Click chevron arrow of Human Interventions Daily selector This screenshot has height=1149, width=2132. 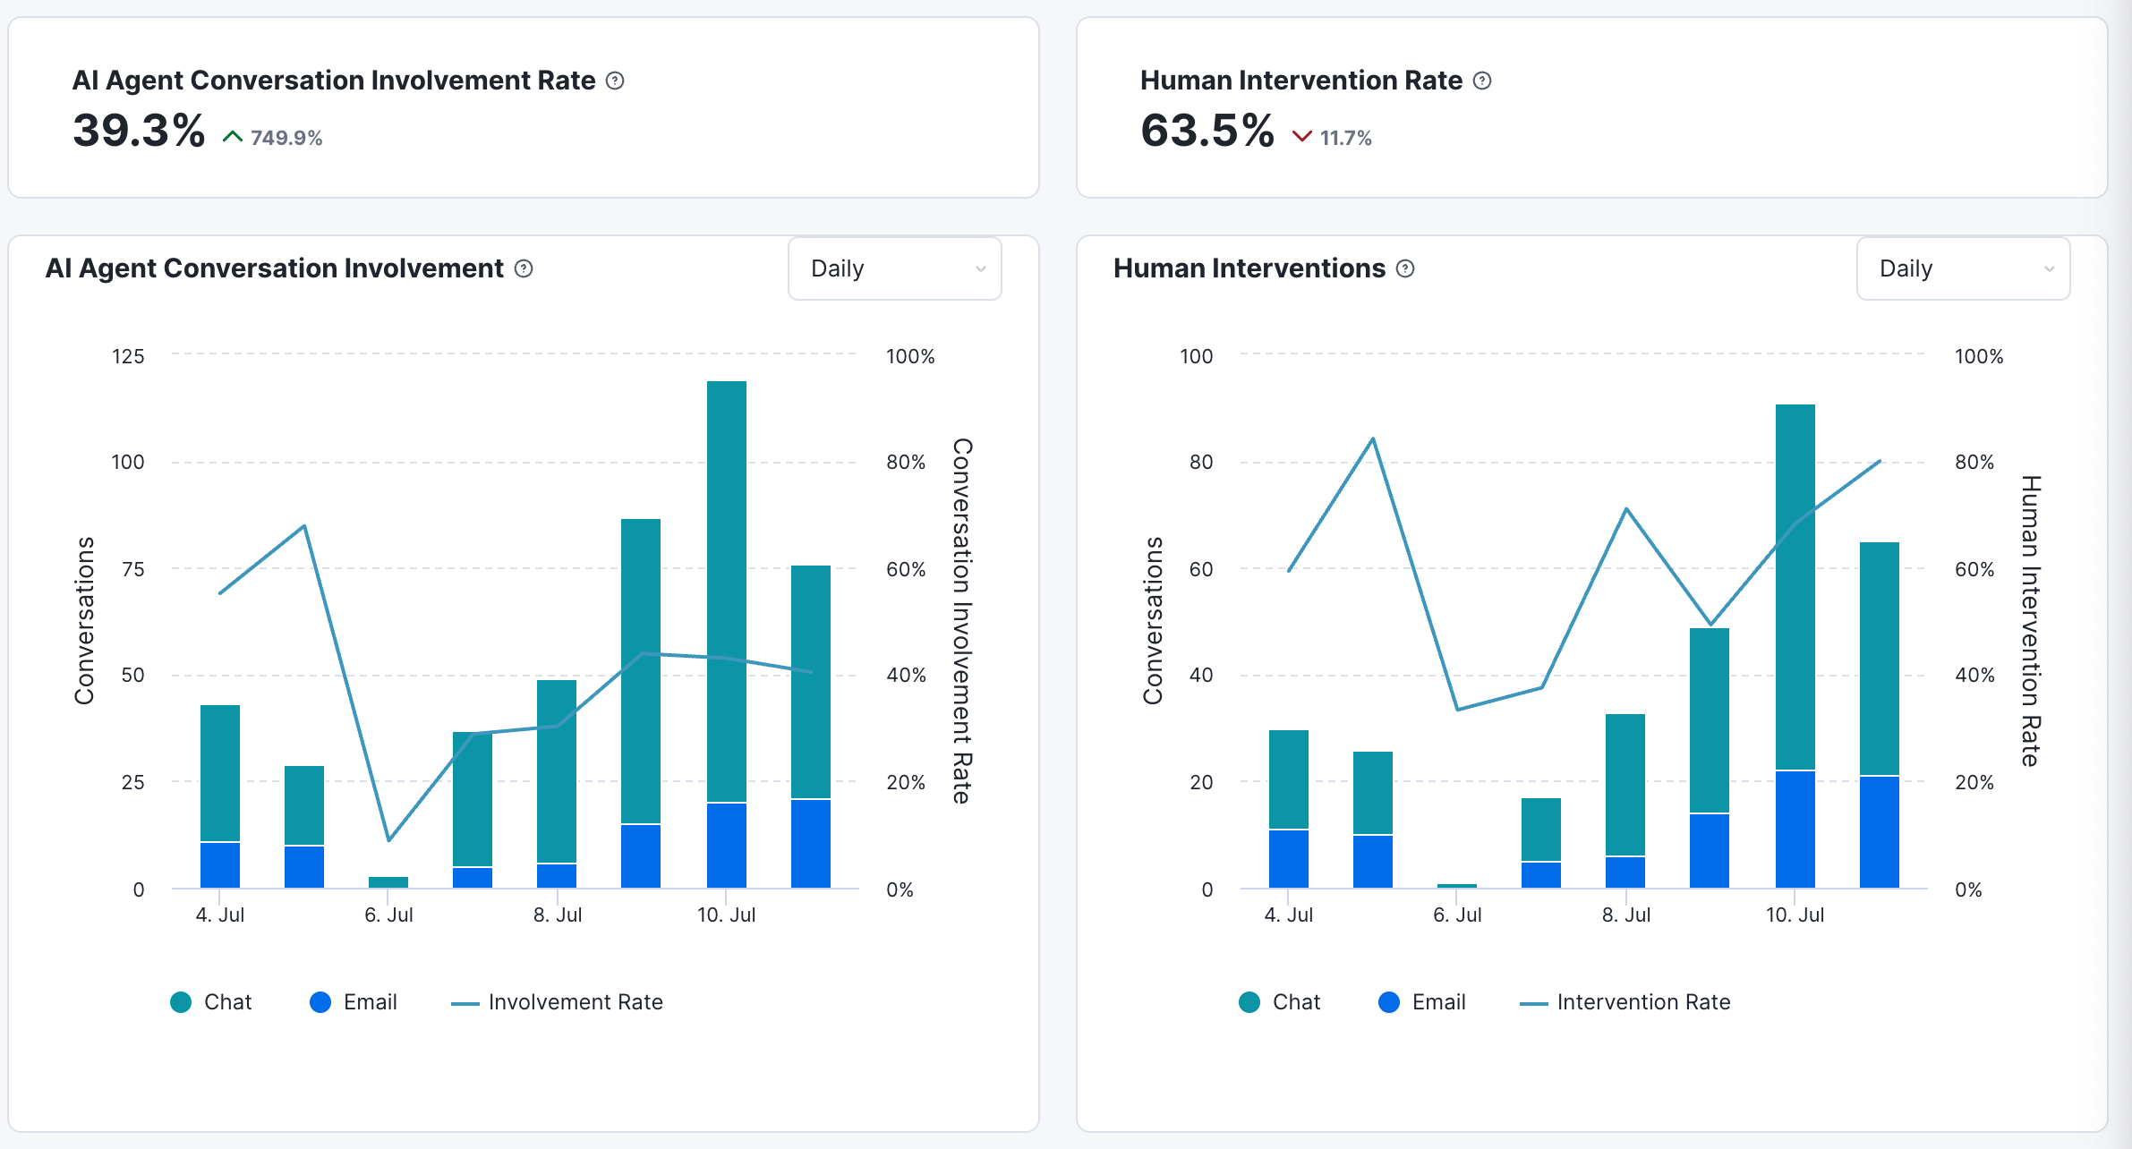(x=2049, y=268)
